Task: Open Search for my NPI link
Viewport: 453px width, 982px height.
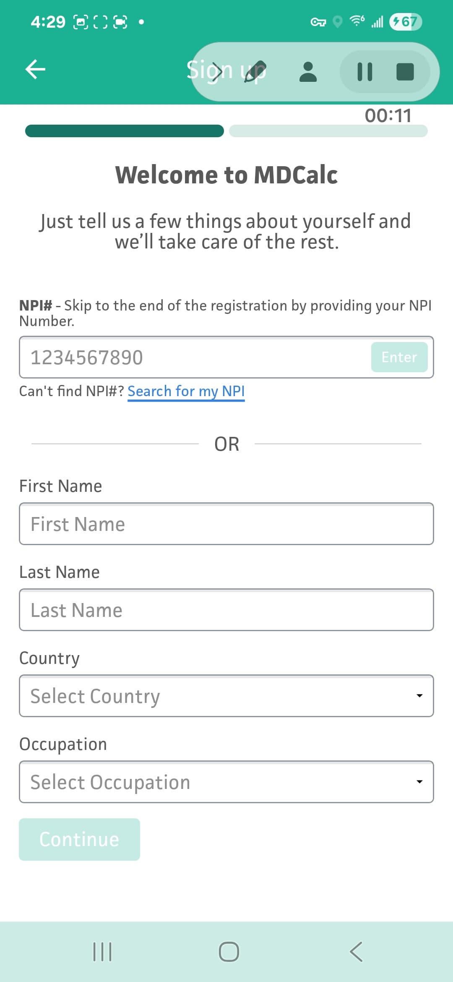Action: click(186, 391)
